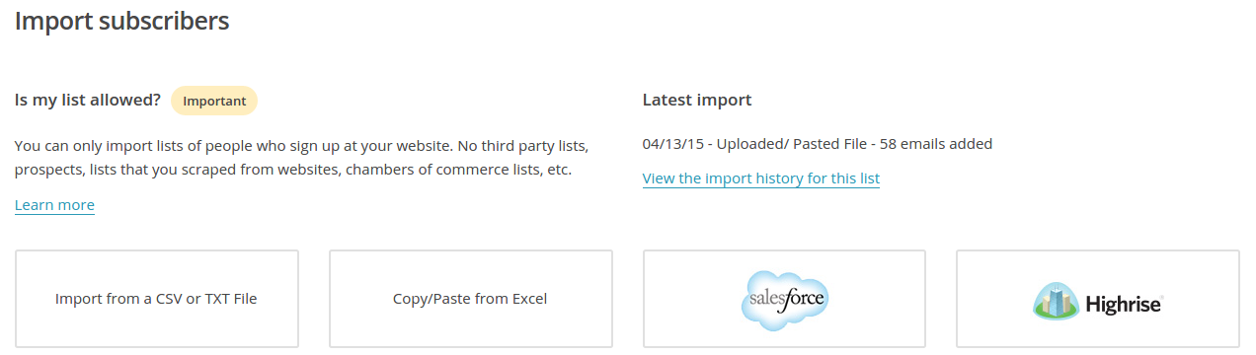Click the yellow Important badge
This screenshot has width=1256, height=355.
tap(214, 101)
